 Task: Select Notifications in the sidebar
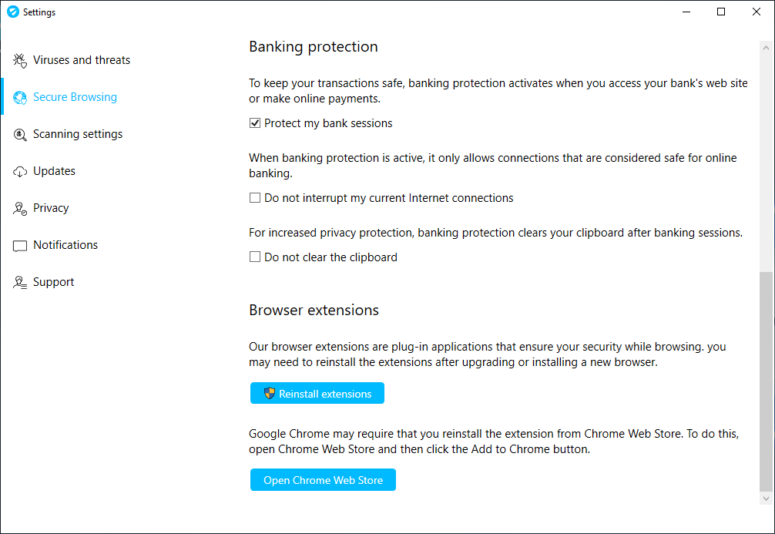(x=65, y=245)
